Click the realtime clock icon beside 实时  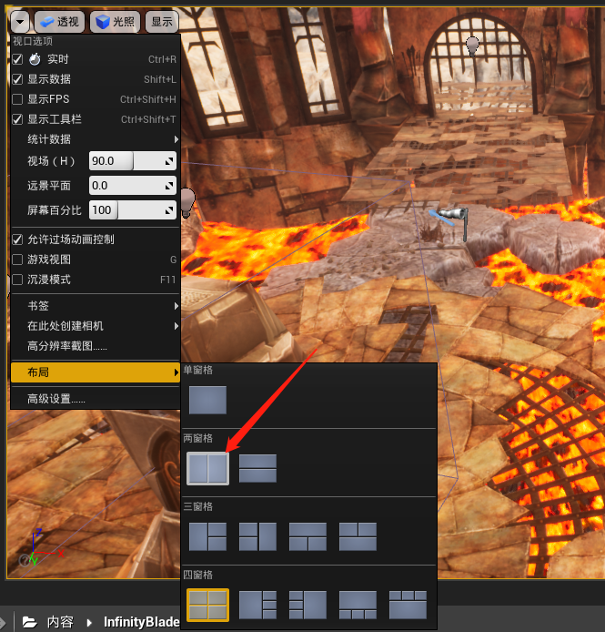click(x=35, y=59)
